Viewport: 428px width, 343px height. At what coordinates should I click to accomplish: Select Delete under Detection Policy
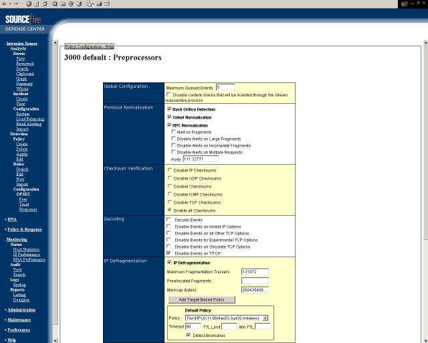22,149
